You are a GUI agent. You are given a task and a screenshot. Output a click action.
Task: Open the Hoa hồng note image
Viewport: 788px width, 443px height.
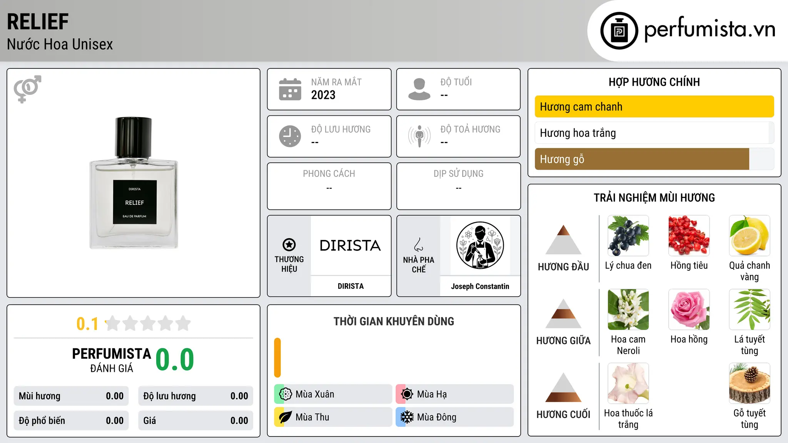pyautogui.click(x=689, y=310)
